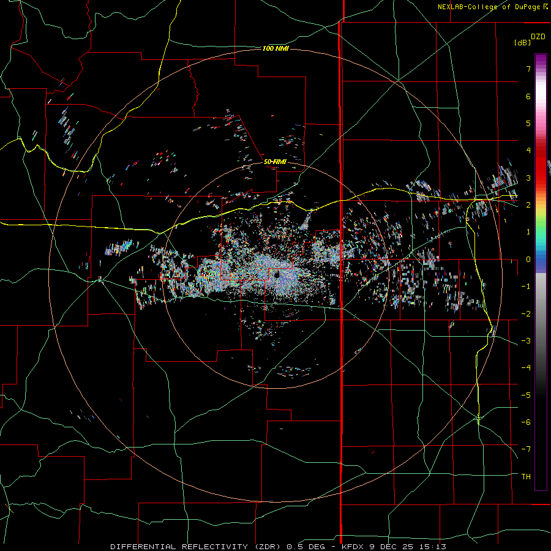551x551 pixels.
Task: Click the 0 value on color scale
Action: (528, 260)
